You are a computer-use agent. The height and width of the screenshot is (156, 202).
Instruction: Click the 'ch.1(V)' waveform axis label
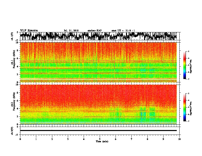12,36
